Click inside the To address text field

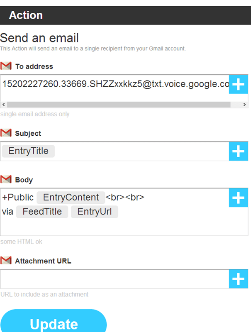(x=115, y=84)
